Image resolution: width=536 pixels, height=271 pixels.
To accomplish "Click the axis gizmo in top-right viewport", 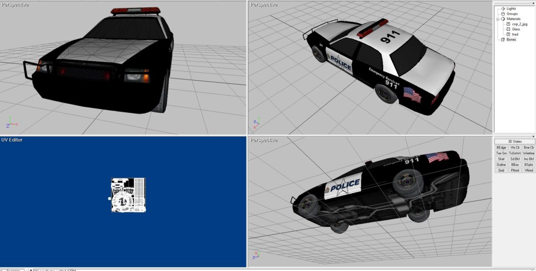I will coord(256,123).
